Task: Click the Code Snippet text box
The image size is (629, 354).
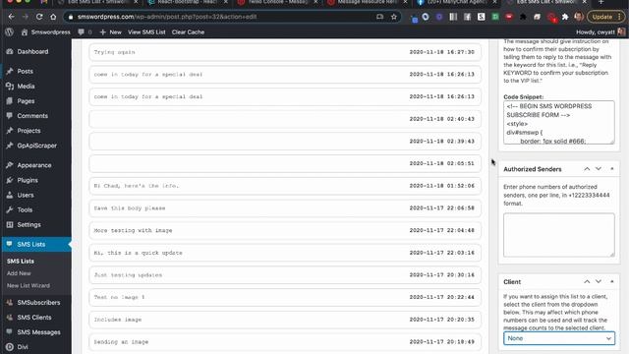Action: (559, 122)
